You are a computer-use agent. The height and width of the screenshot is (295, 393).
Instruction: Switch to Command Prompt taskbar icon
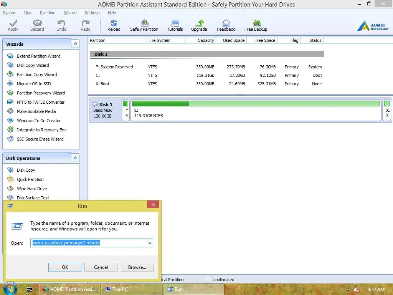pyautogui.click(x=30, y=290)
